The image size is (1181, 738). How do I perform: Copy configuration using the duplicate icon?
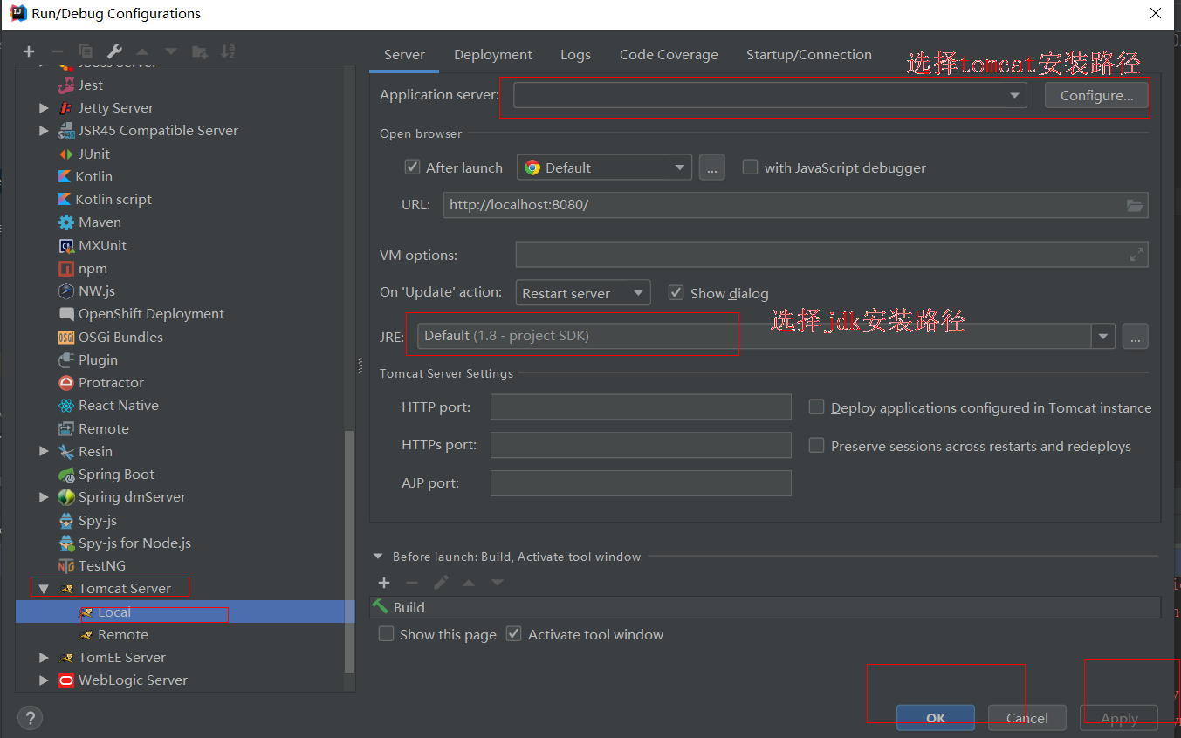pos(86,51)
